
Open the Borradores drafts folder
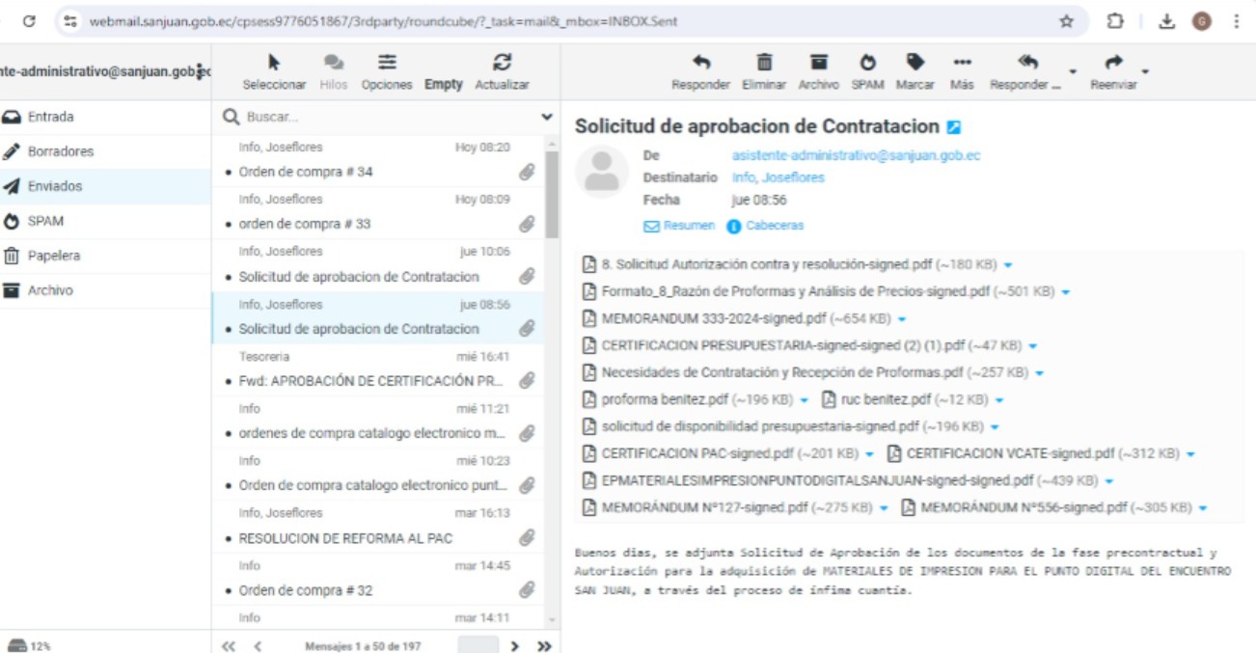pyautogui.click(x=60, y=151)
